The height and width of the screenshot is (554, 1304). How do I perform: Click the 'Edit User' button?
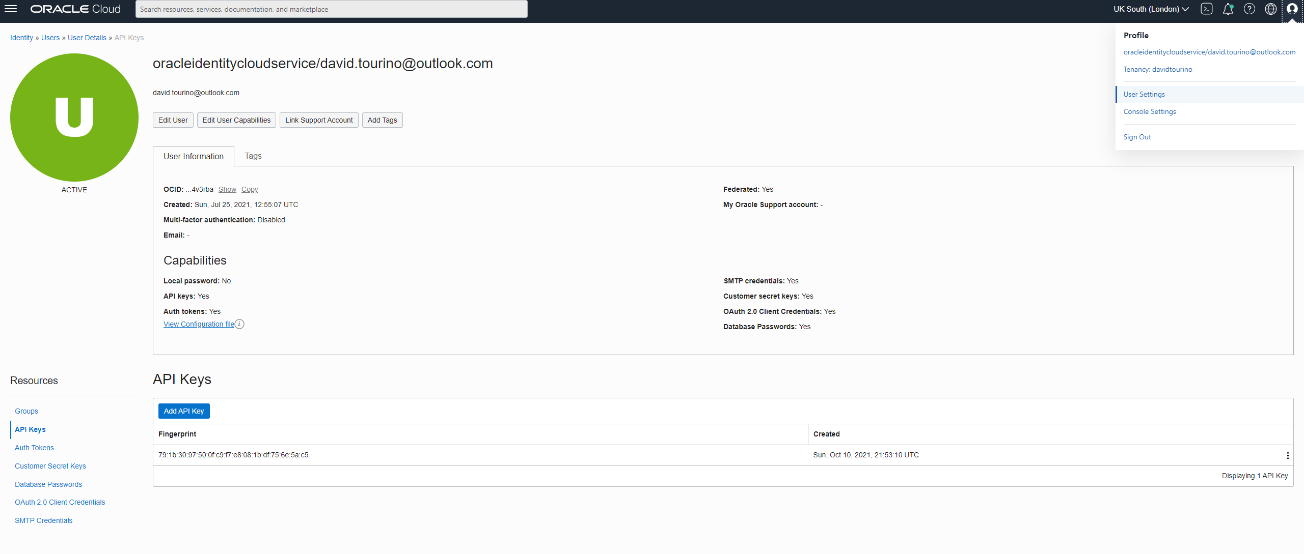click(172, 121)
